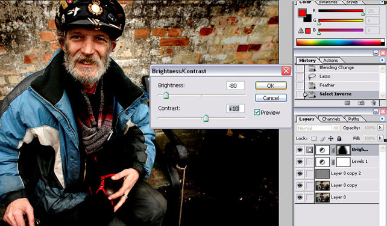This screenshot has height=226, width=387.
Task: Click the Brightness layer mask thumbnail
Action: pyautogui.click(x=344, y=150)
